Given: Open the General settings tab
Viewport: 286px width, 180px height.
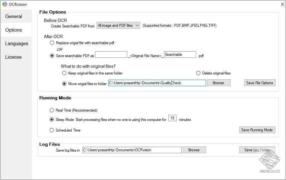Looking at the screenshot, I should [14, 16].
